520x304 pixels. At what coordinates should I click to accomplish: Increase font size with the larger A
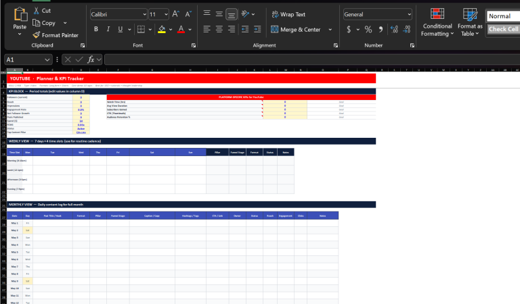pyautogui.click(x=176, y=14)
